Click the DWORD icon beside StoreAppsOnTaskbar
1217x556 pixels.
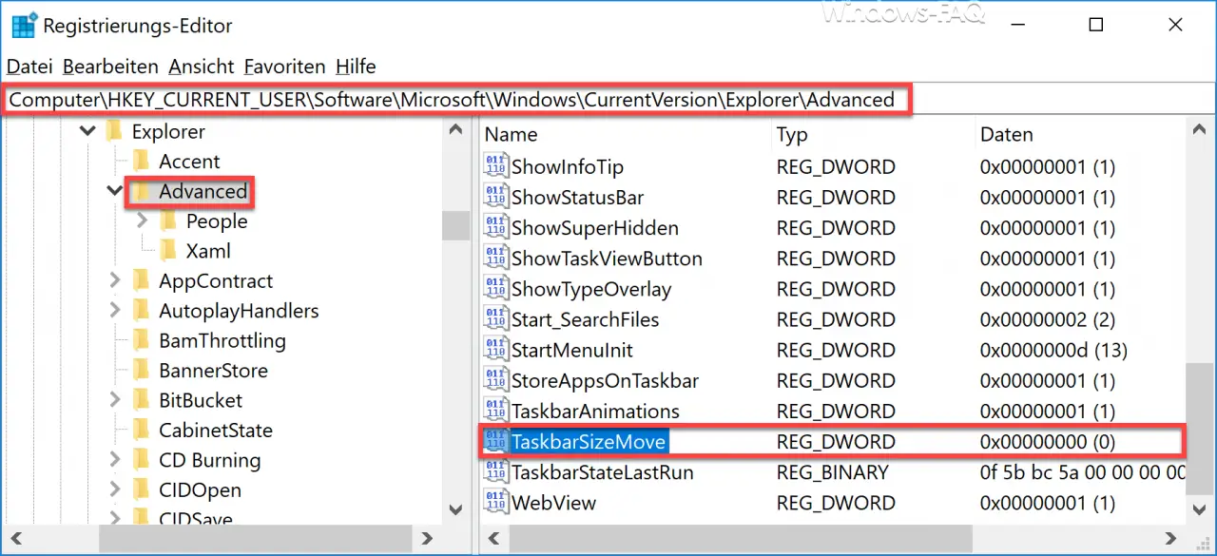[x=496, y=380]
